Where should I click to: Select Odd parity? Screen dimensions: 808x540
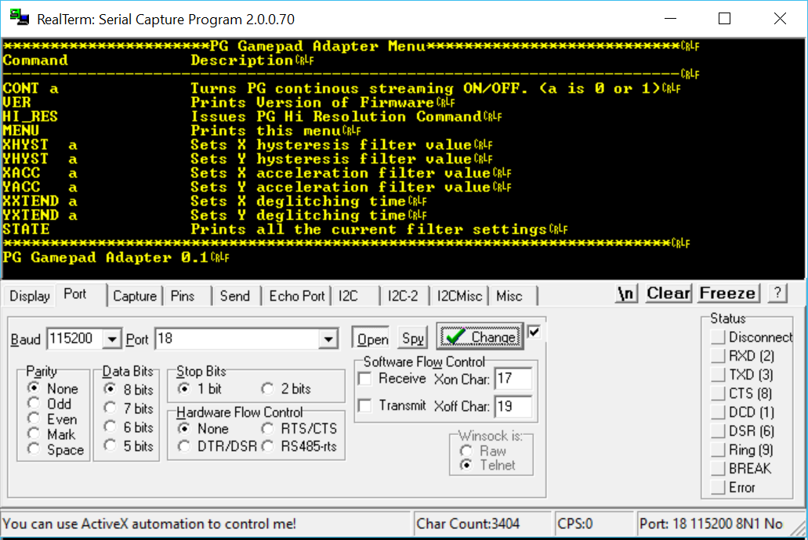tap(50, 404)
